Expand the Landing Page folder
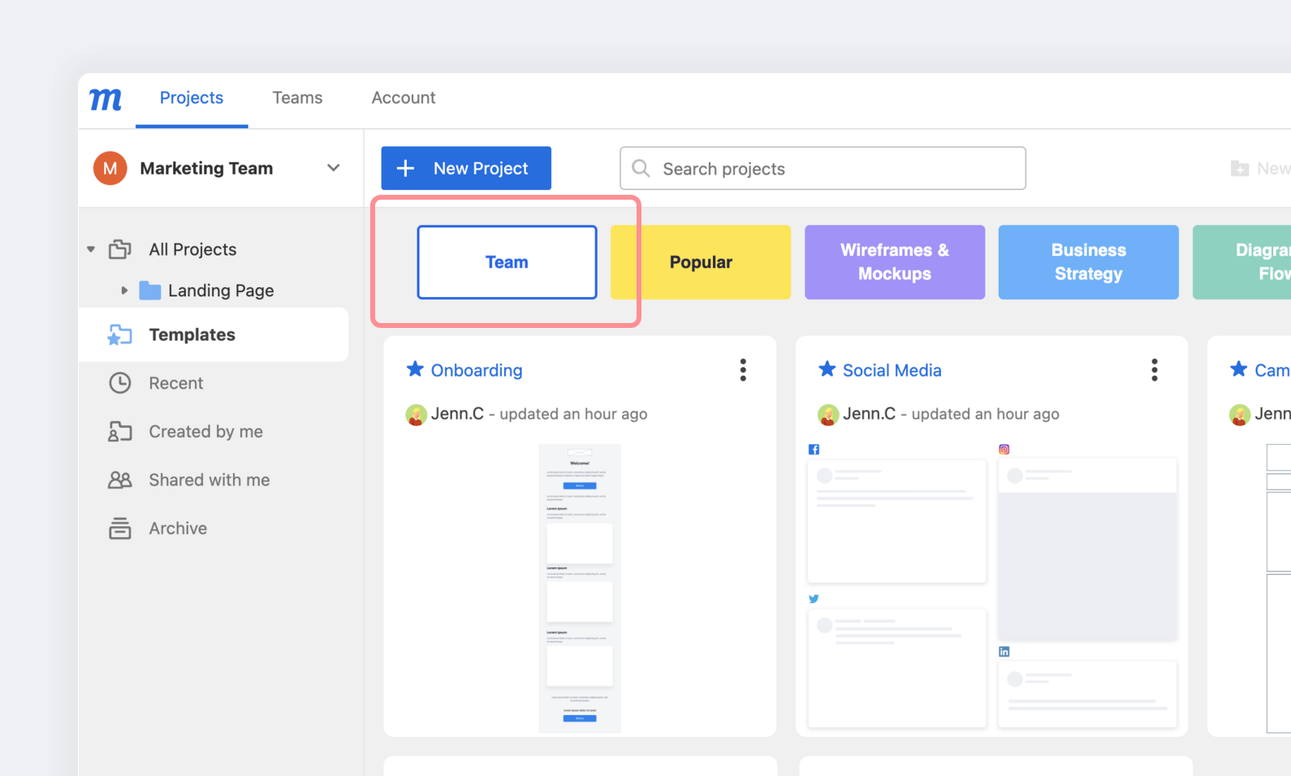1291x776 pixels. [124, 291]
